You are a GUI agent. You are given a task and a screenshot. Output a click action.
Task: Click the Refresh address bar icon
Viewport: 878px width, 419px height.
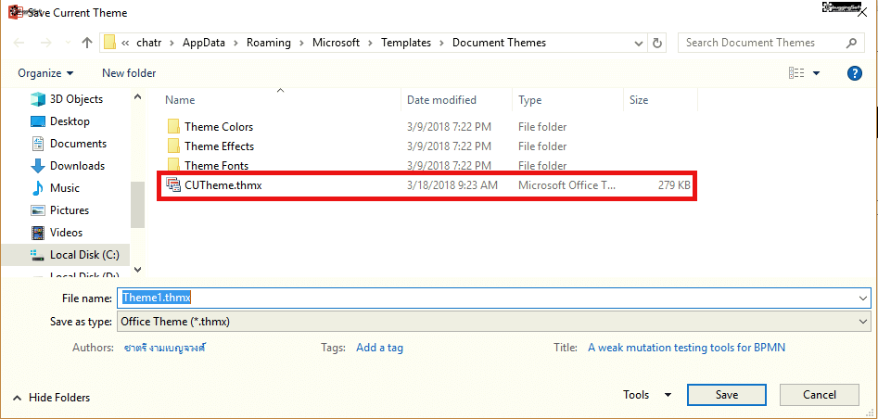(657, 43)
